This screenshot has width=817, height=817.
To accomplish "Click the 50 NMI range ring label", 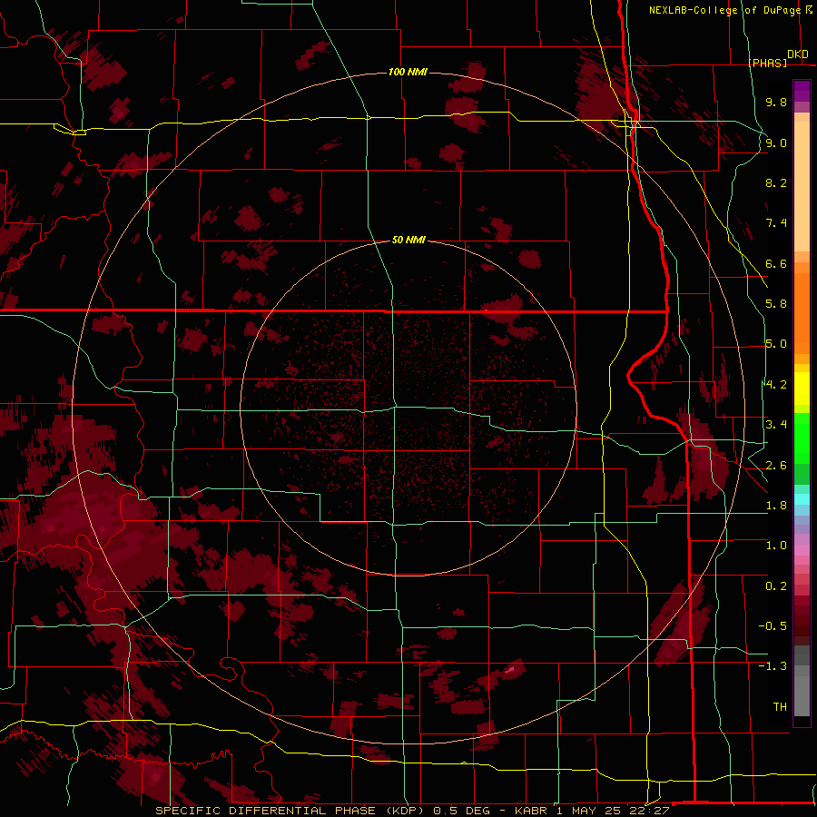I will (x=408, y=241).
